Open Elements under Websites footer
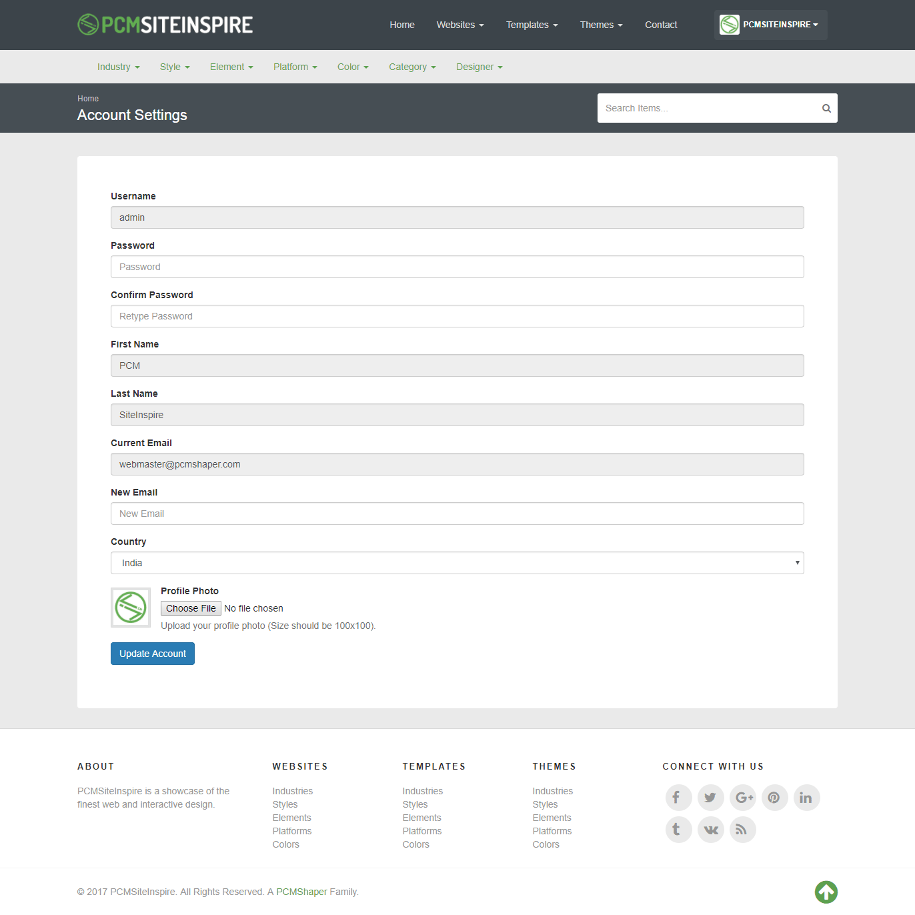The image size is (915, 915). point(291,818)
